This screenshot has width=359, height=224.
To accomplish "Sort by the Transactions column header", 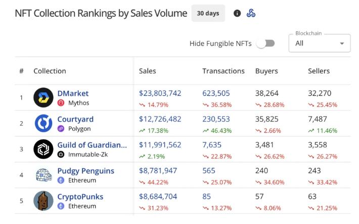I will [223, 71].
